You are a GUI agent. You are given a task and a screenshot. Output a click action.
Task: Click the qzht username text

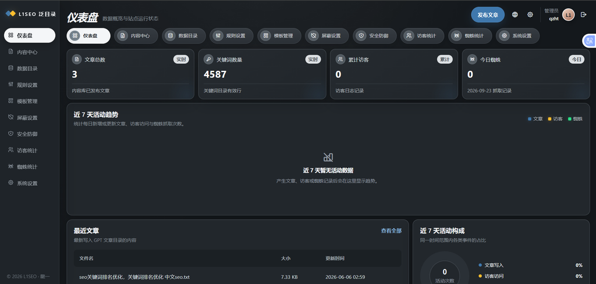[x=554, y=19]
